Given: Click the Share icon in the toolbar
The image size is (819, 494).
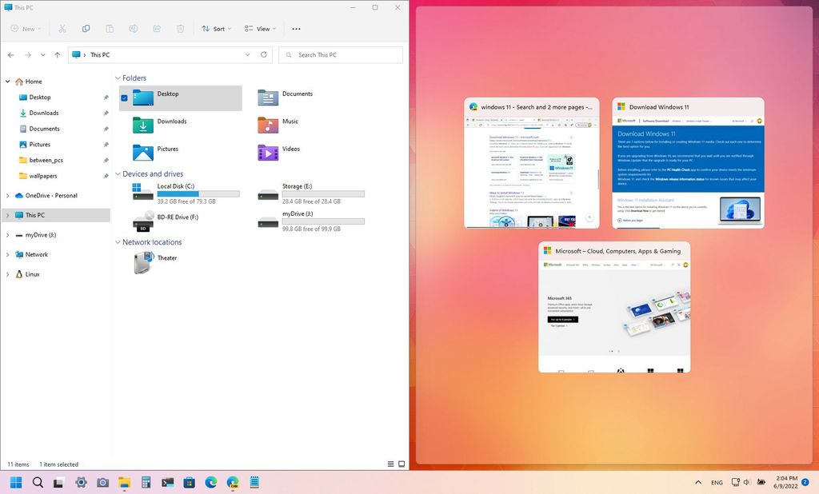Looking at the screenshot, I should (157, 28).
